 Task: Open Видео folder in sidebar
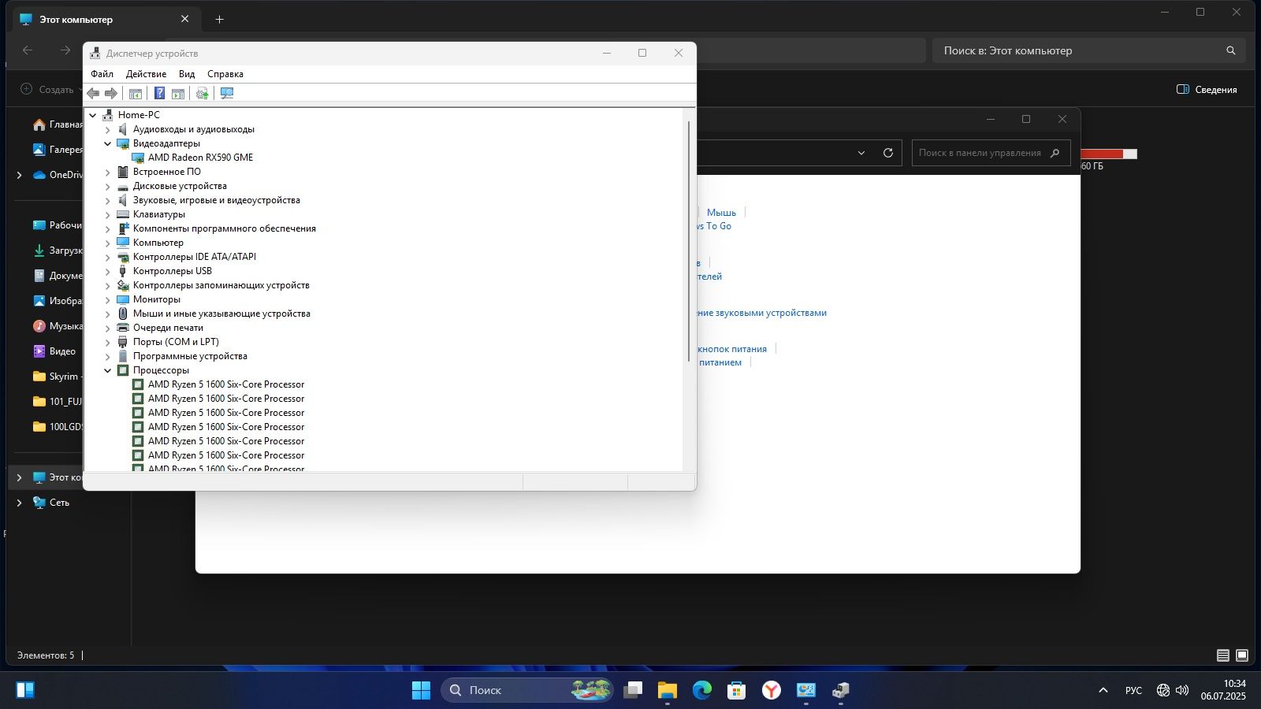54,351
